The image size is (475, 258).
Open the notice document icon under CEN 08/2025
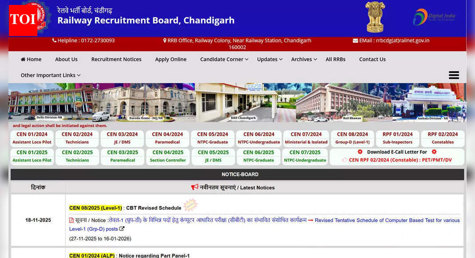click(71, 220)
